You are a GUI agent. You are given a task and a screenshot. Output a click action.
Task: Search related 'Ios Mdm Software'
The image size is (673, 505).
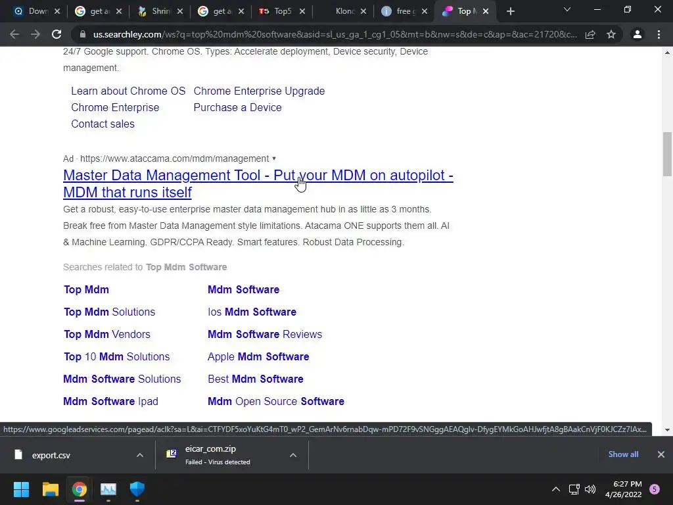(252, 312)
